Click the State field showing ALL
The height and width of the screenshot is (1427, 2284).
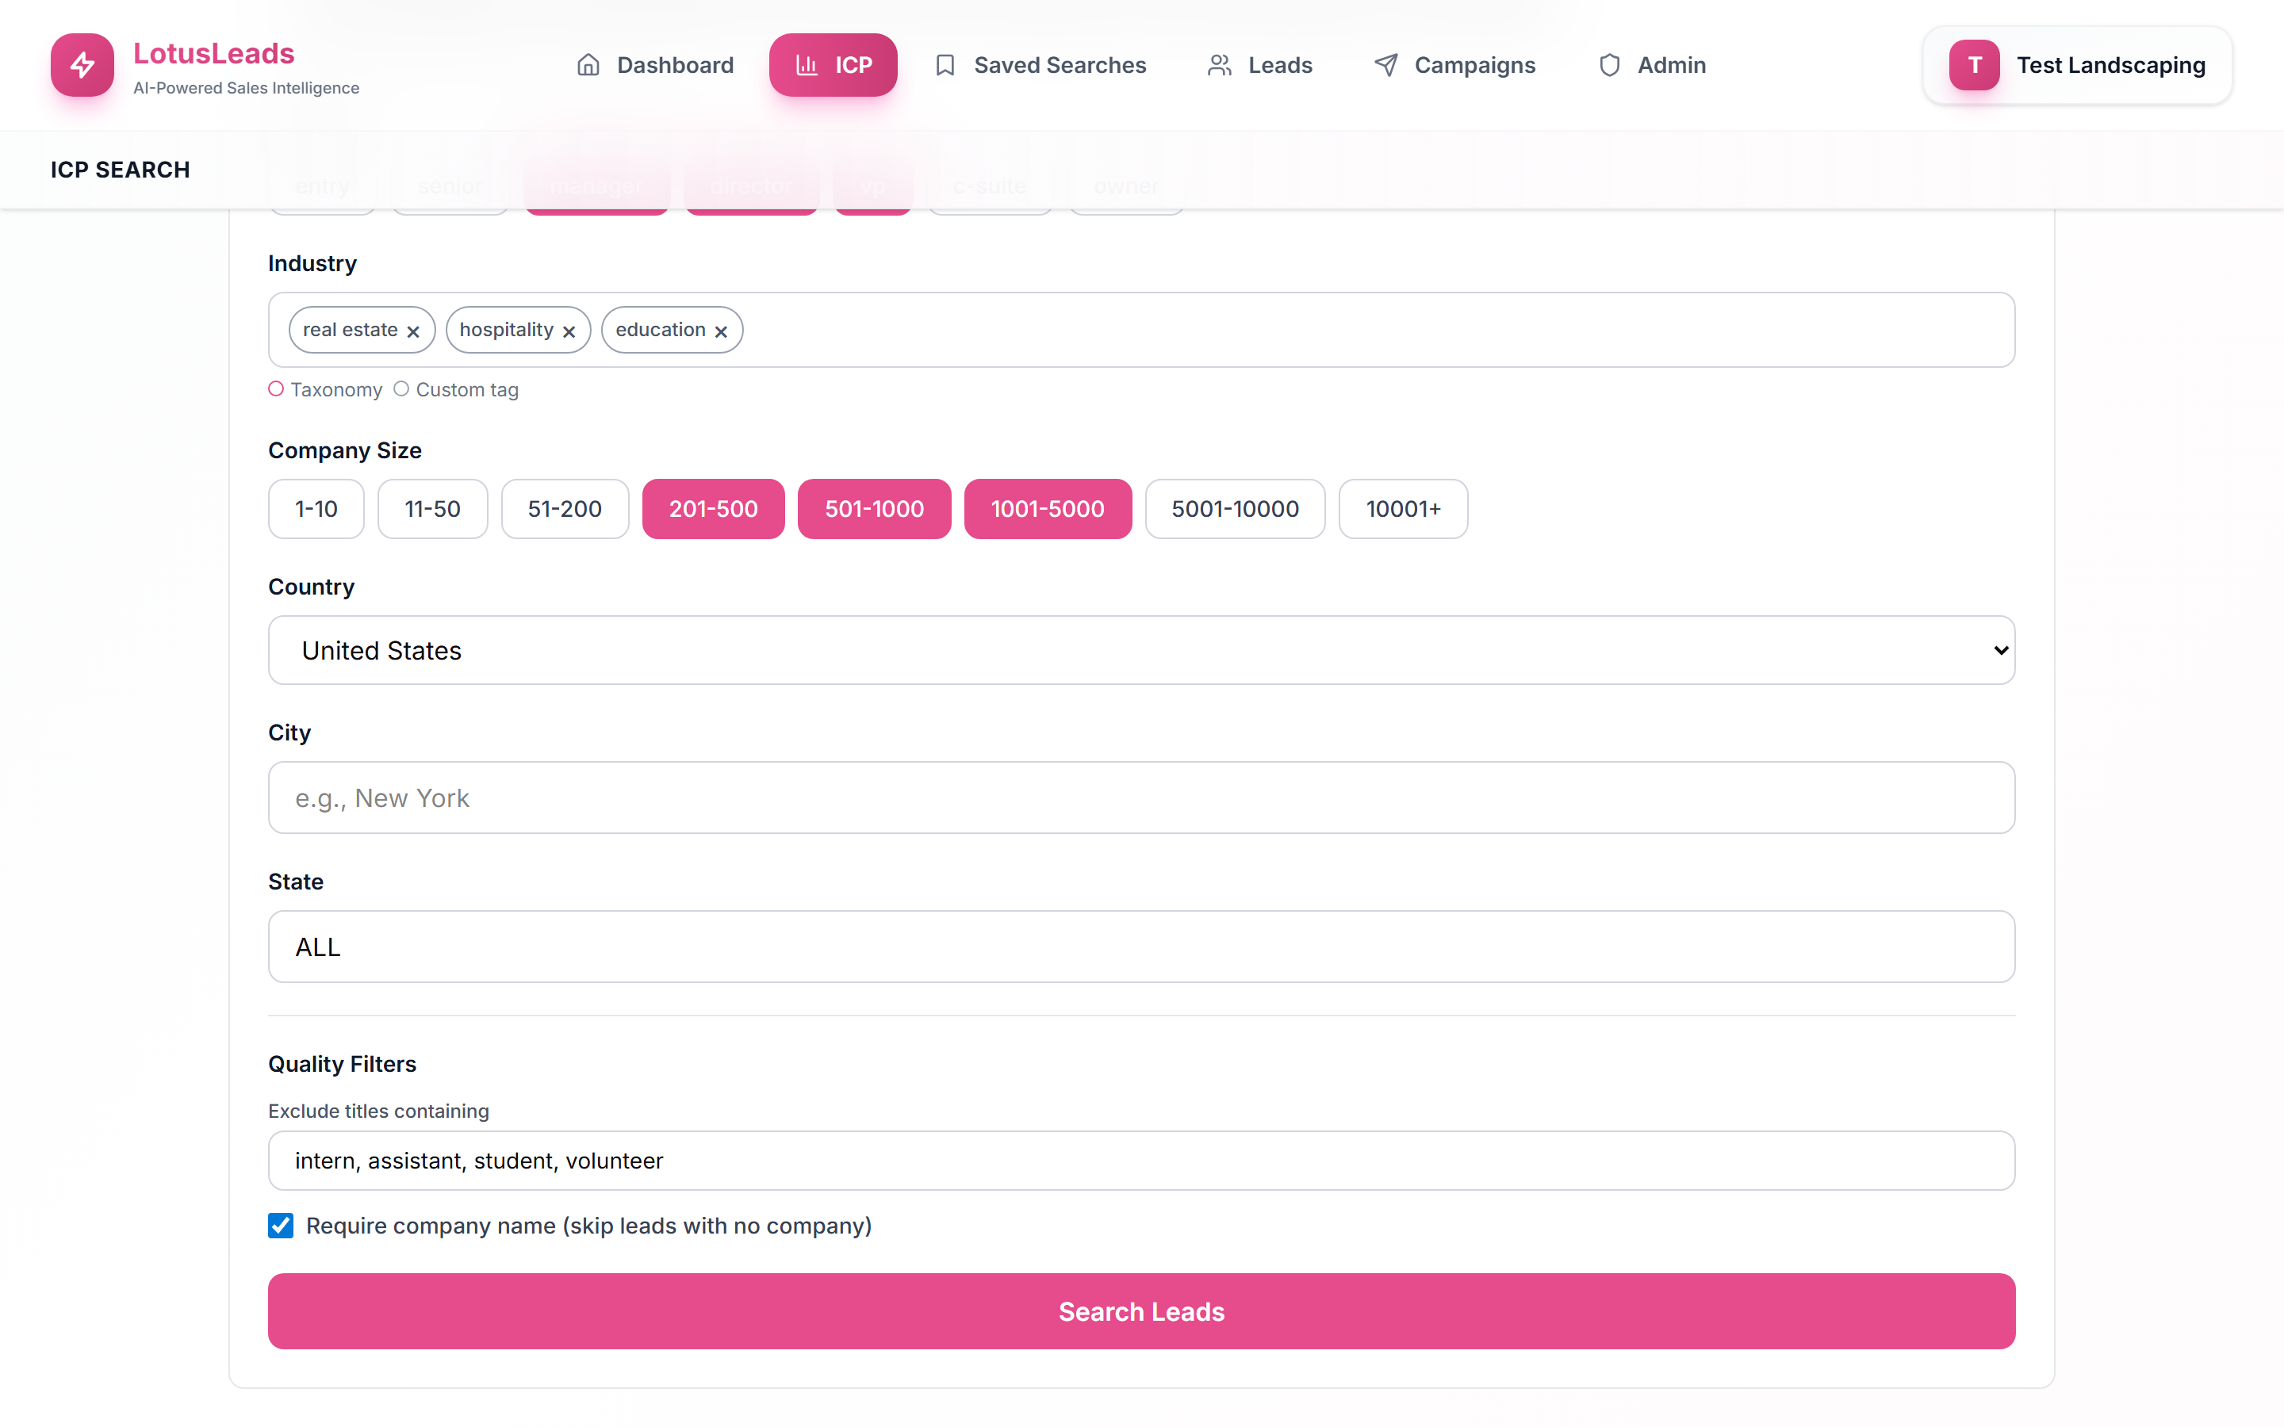coord(1142,947)
